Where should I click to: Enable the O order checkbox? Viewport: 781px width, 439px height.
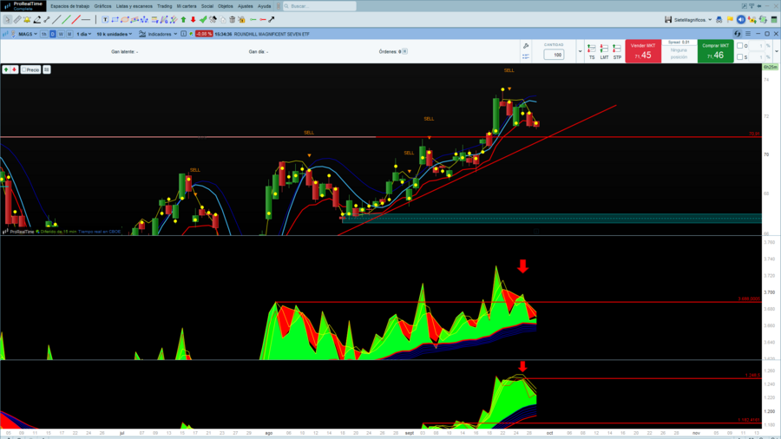coord(739,46)
